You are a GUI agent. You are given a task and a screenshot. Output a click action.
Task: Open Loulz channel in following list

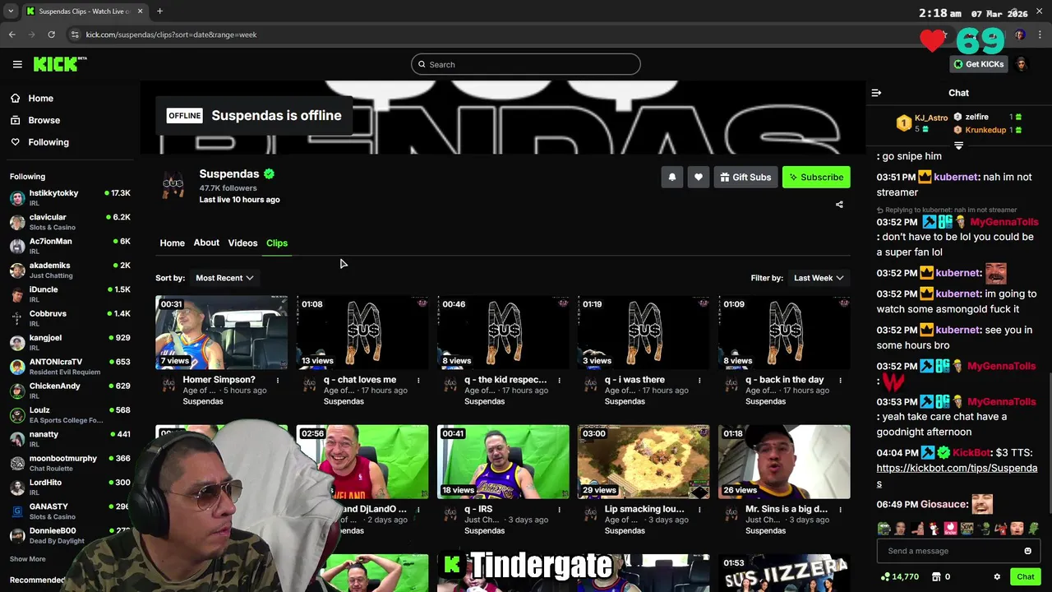tap(70, 414)
